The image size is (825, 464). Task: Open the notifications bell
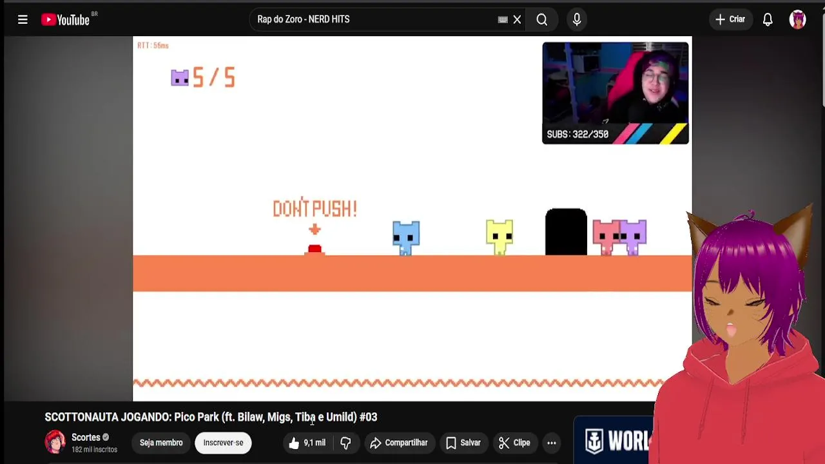coord(768,19)
